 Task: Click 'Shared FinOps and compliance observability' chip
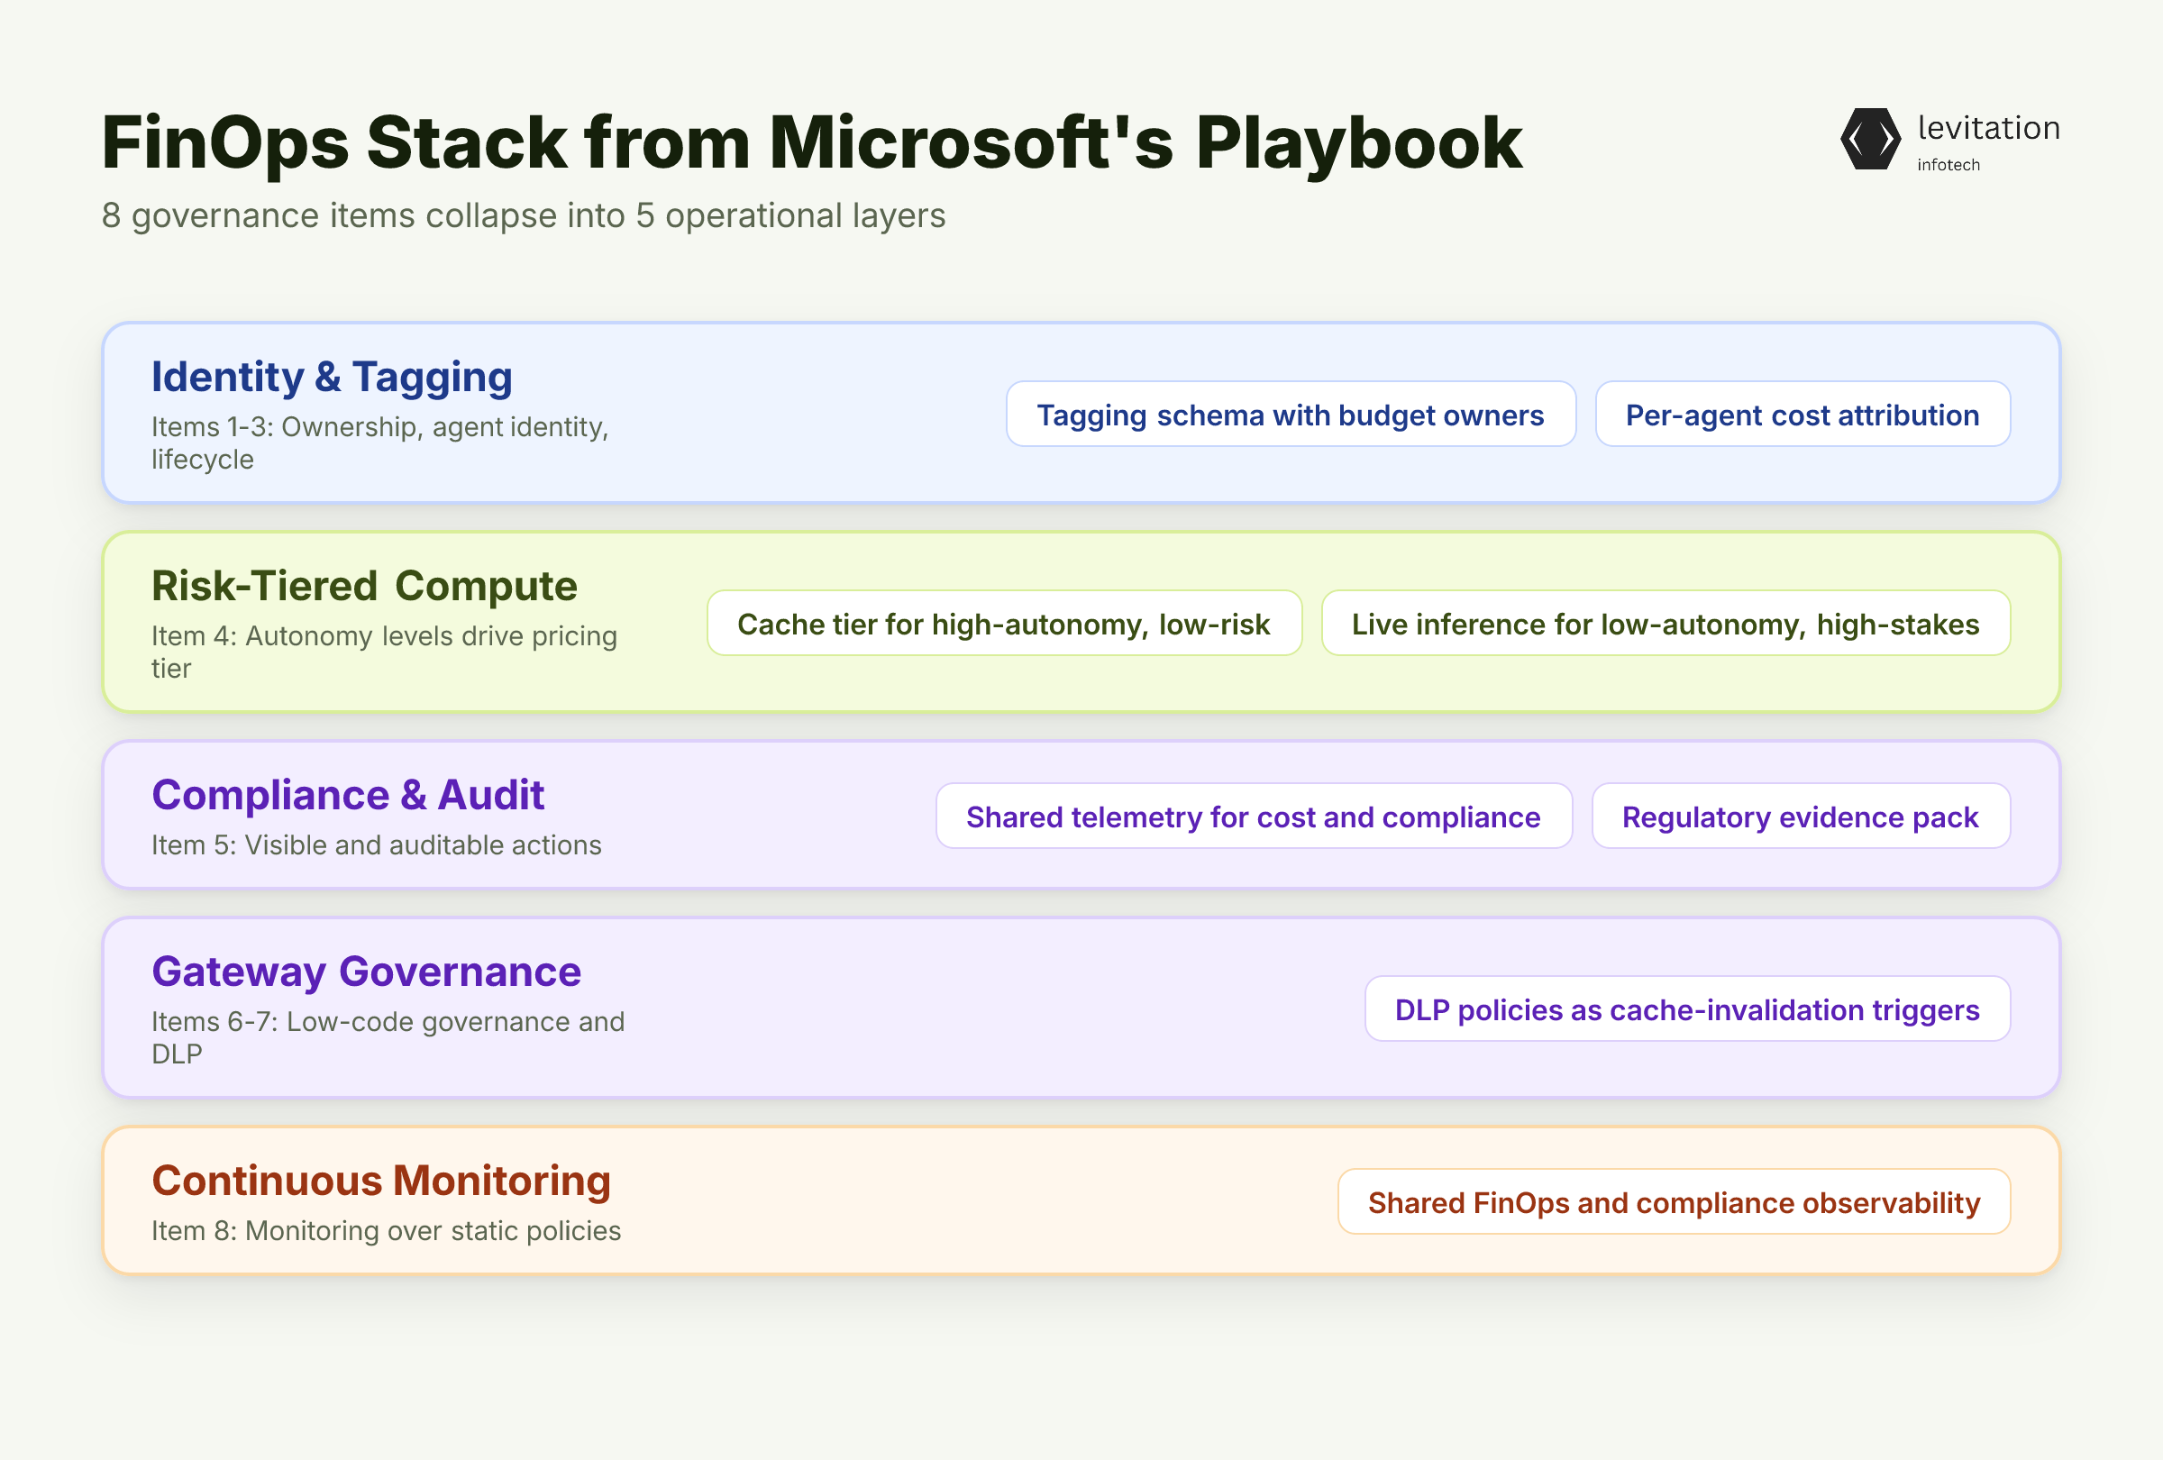click(x=1674, y=1202)
